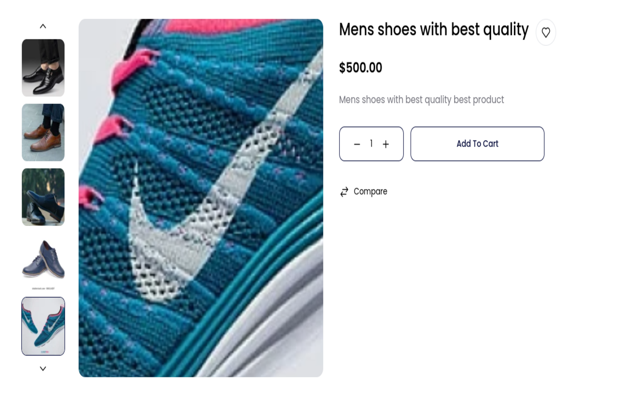Click the quantity number field
Image resolution: width=626 pixels, height=415 pixels.
(x=371, y=144)
